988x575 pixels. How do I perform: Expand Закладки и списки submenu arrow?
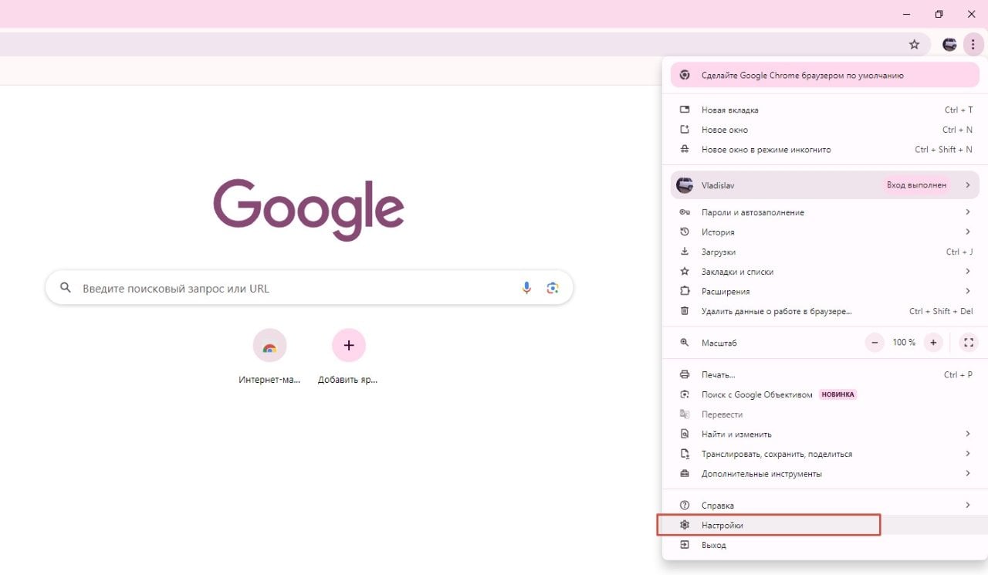[967, 272]
